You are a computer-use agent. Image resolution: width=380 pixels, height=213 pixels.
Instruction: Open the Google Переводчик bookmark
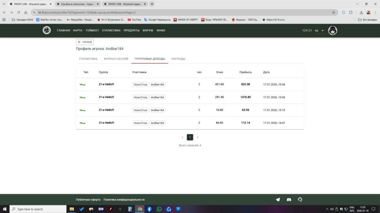[157, 20]
